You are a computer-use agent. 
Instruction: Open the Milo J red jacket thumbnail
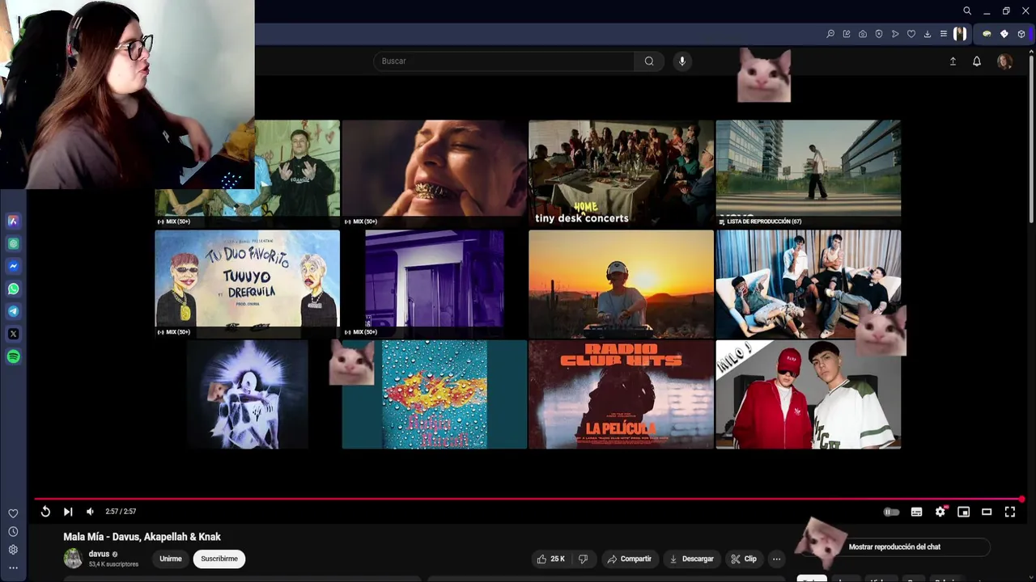click(x=809, y=394)
